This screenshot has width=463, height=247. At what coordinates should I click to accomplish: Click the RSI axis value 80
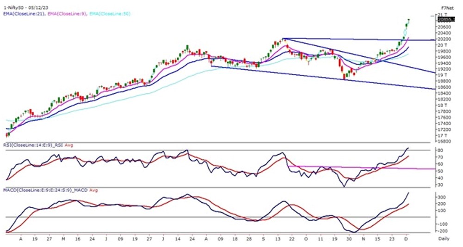(440, 151)
